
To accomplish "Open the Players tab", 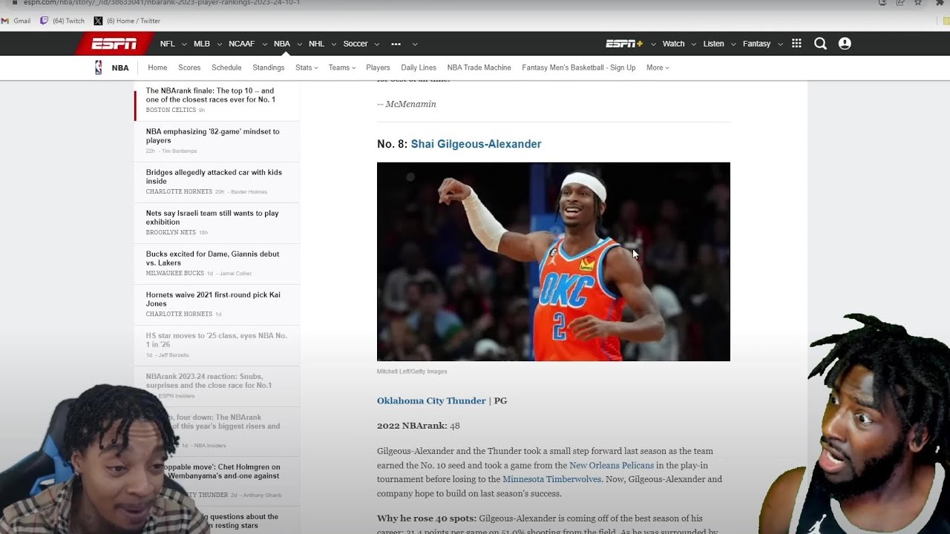I will tap(378, 67).
